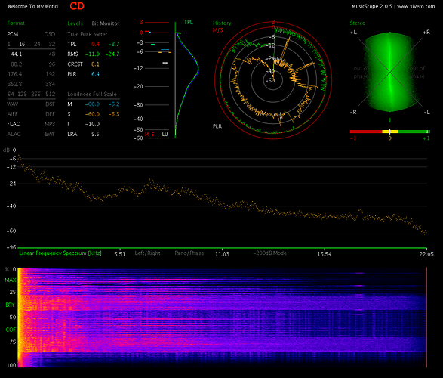The height and width of the screenshot is (378, 443).
Task: Select the Levels tab
Action: [75, 23]
